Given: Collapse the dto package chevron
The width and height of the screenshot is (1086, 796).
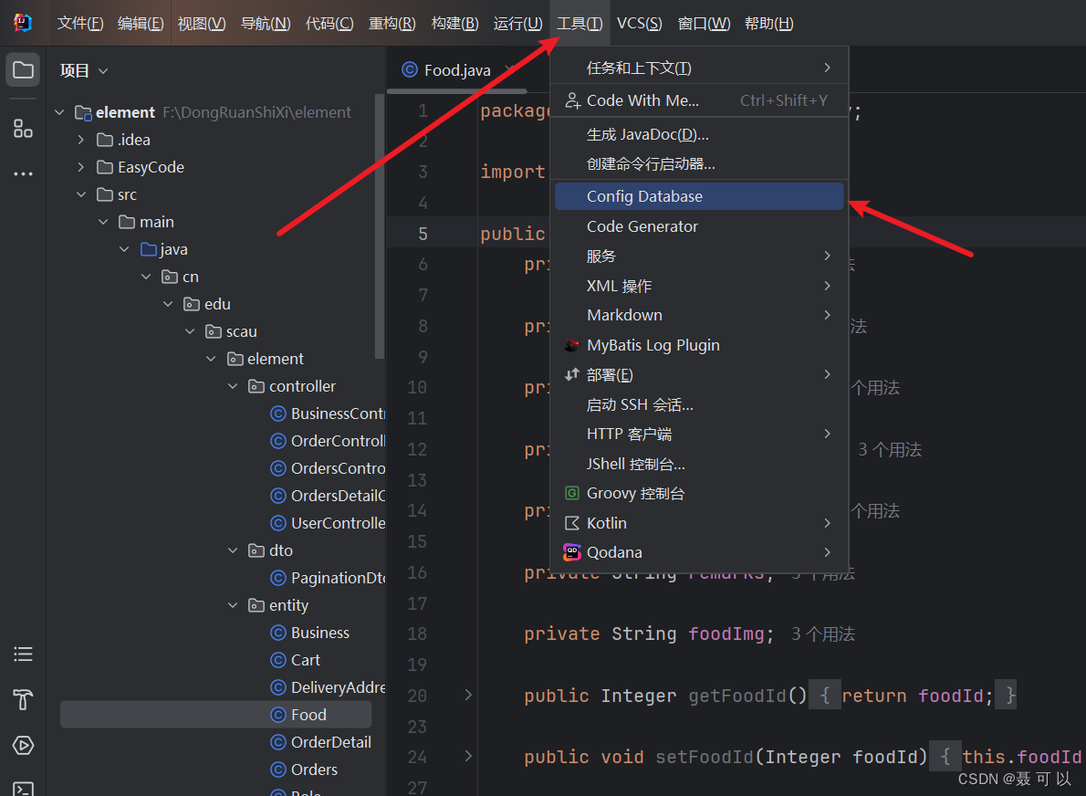Looking at the screenshot, I should pyautogui.click(x=233, y=550).
